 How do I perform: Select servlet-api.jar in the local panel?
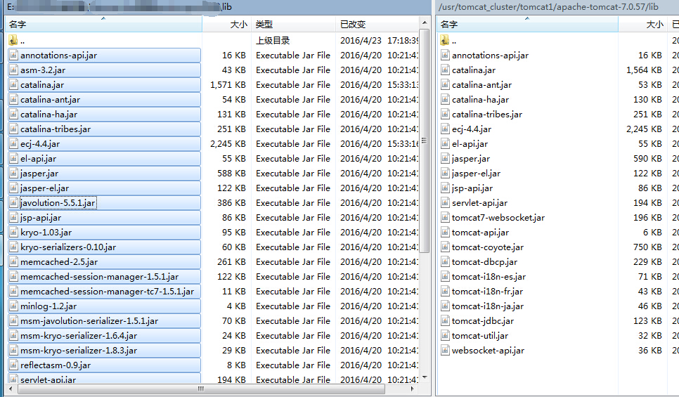48,379
